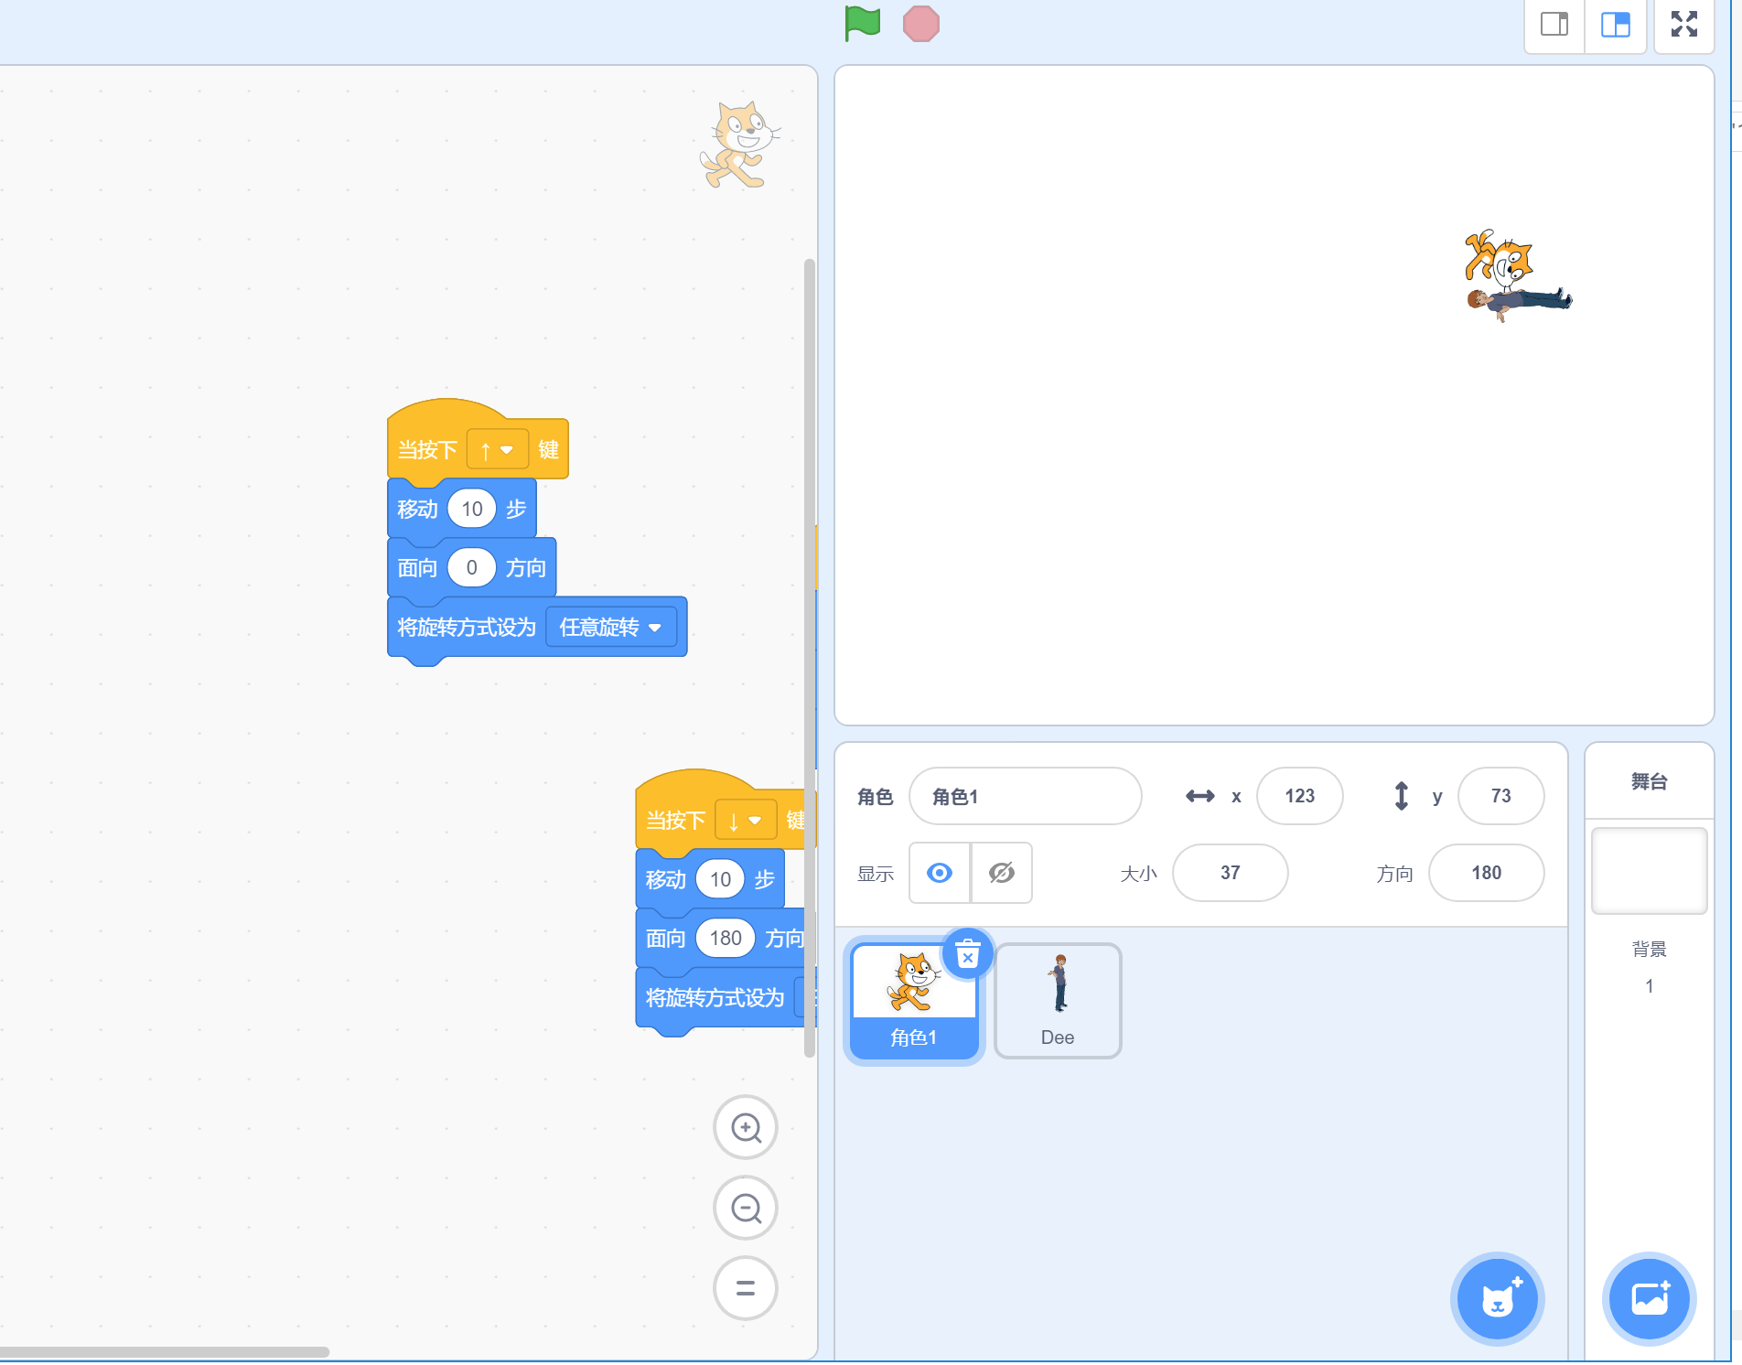1742x1365 pixels.
Task: Enter full screen stage mode
Action: [x=1684, y=24]
